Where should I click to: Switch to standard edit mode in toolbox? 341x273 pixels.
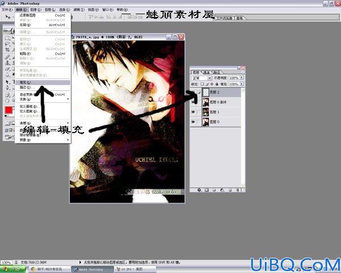coord(7,123)
